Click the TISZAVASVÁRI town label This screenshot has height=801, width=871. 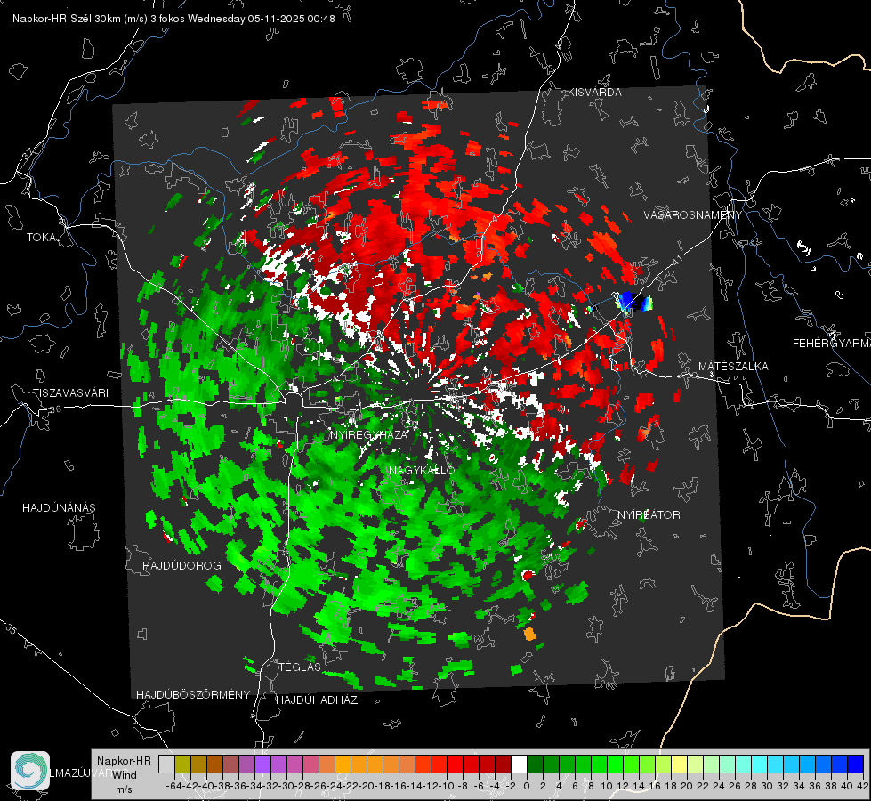pyautogui.click(x=71, y=393)
